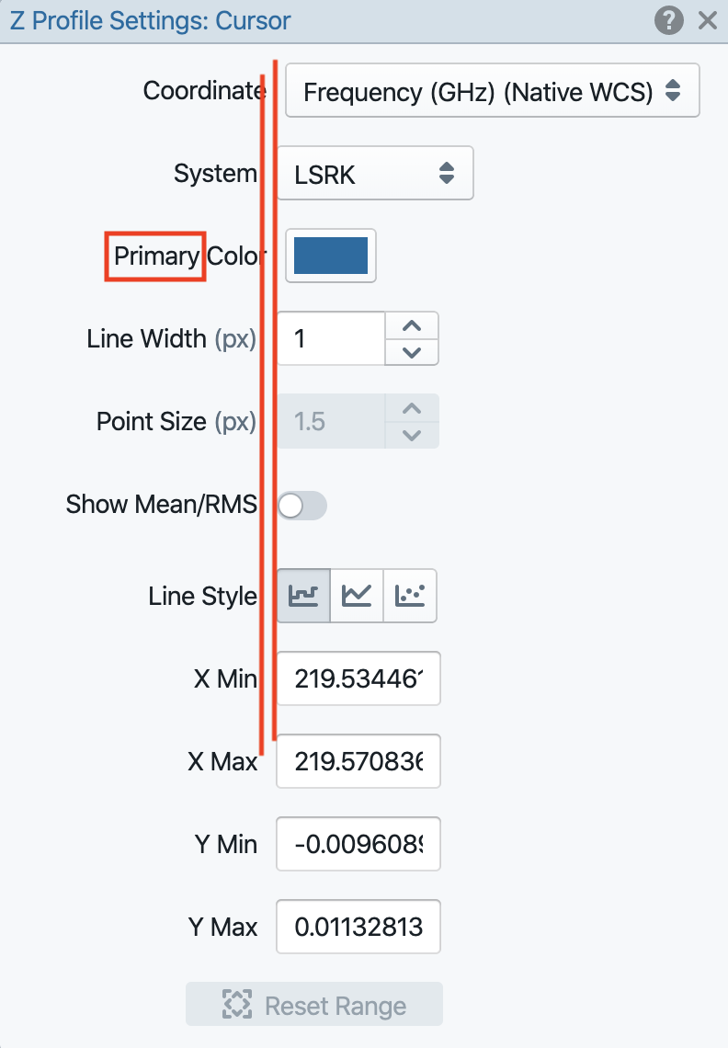The height and width of the screenshot is (1048, 728).
Task: Click inside the X Min input field
Action: (x=358, y=678)
